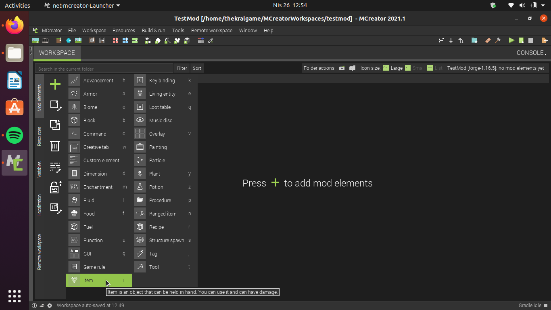
Task: Click the red grid model import icon
Action: tap(115, 40)
